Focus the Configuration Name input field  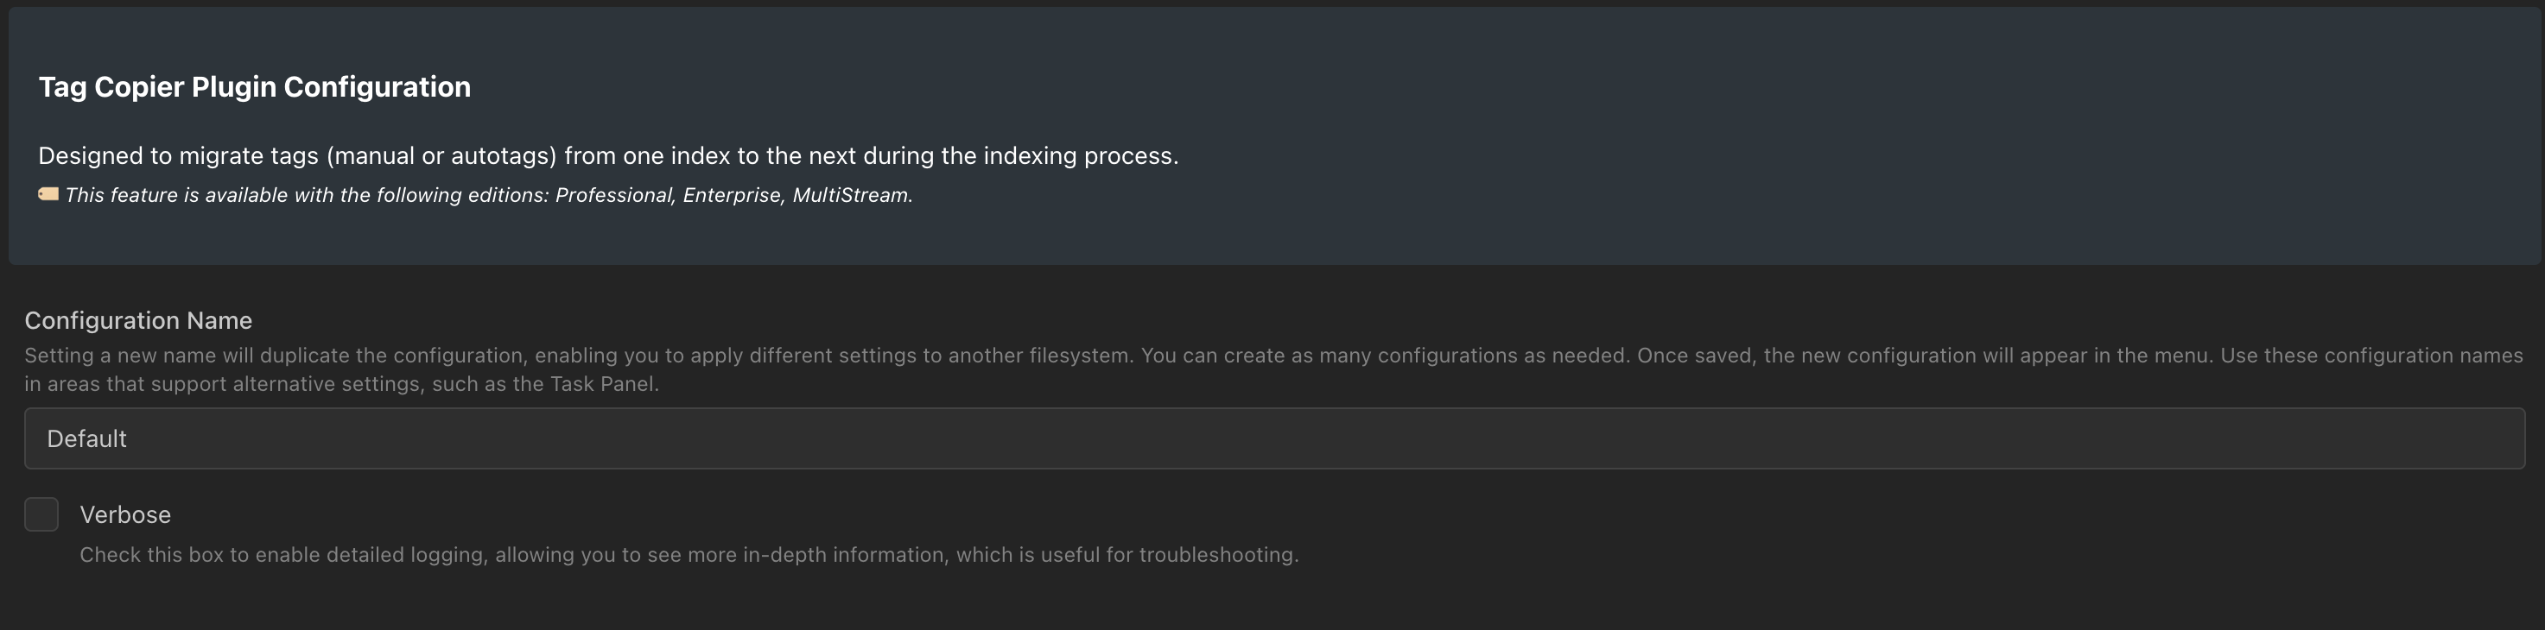pos(1274,438)
